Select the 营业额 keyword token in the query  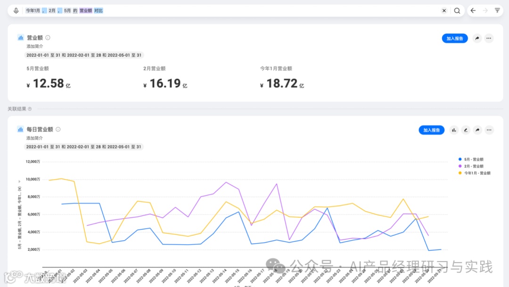(86, 11)
